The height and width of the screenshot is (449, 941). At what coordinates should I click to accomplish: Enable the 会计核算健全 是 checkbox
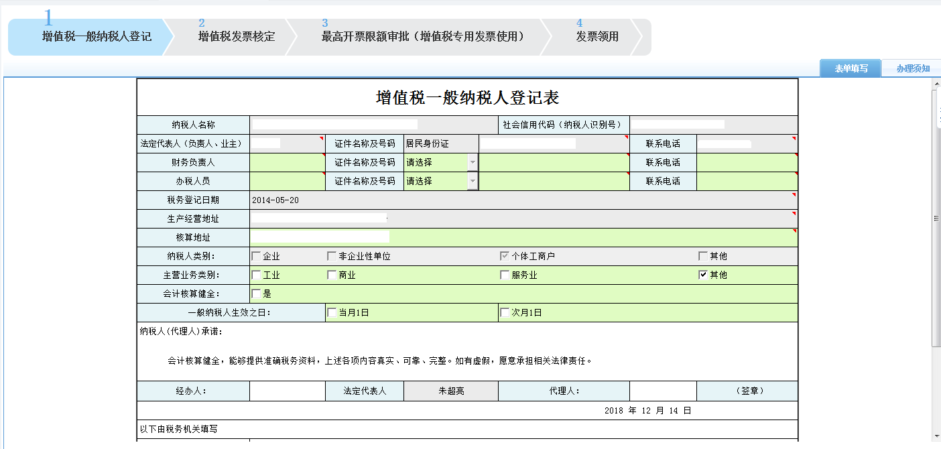(256, 294)
